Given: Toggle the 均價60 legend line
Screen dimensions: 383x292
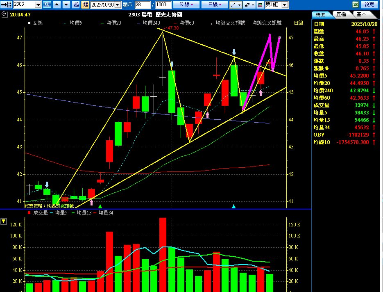Looking at the screenshot, I should 184,23.
